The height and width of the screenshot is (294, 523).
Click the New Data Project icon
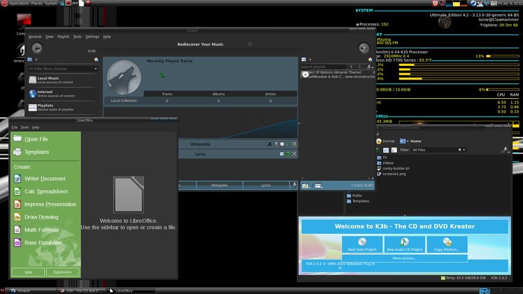[362, 244]
